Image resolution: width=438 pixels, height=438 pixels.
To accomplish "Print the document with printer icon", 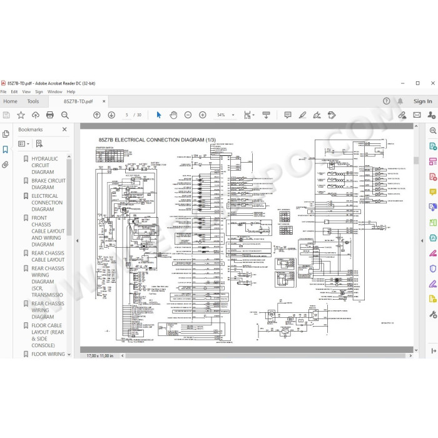I will point(50,115).
